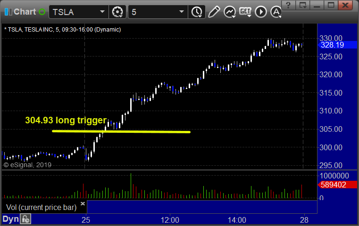Screen dimensions: 359x226
Task: Close the chart window
Action: [x=345, y=5]
